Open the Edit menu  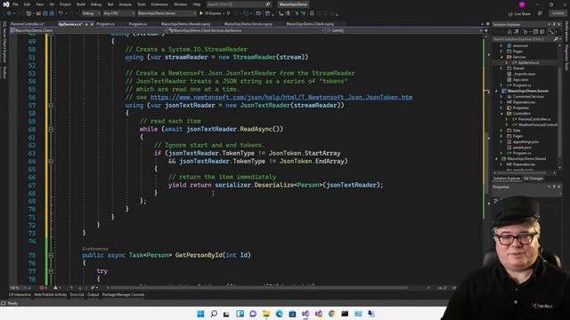coord(28,4)
